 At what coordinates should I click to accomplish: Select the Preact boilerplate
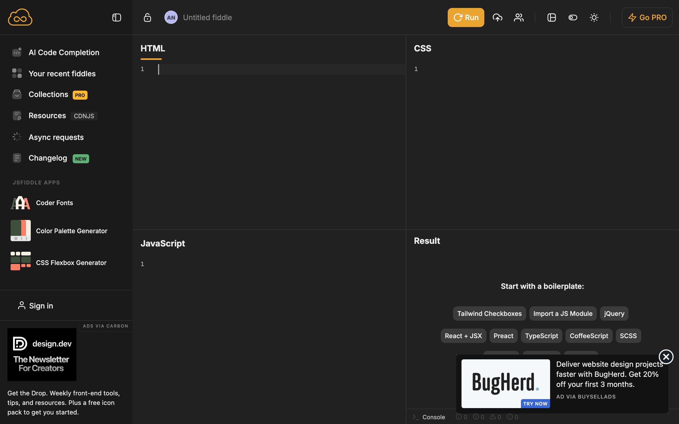pos(503,336)
